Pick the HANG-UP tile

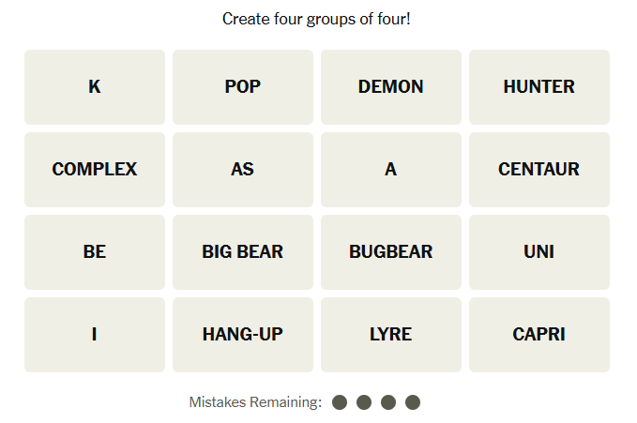[x=243, y=335]
